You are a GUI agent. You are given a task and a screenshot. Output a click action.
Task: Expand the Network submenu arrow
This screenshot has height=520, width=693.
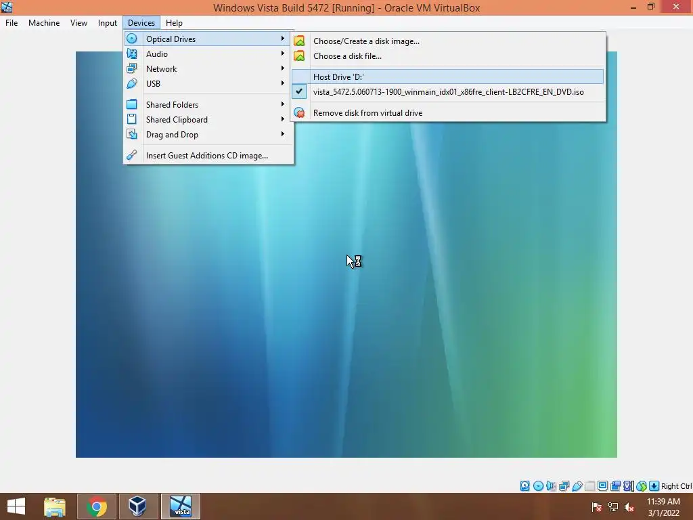[282, 68]
